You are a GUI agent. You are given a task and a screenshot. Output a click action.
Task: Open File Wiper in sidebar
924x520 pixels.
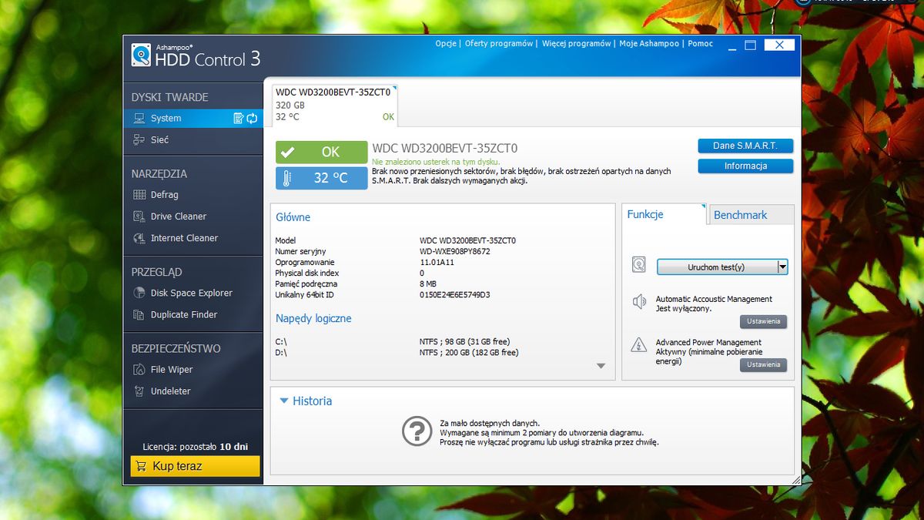pos(172,370)
